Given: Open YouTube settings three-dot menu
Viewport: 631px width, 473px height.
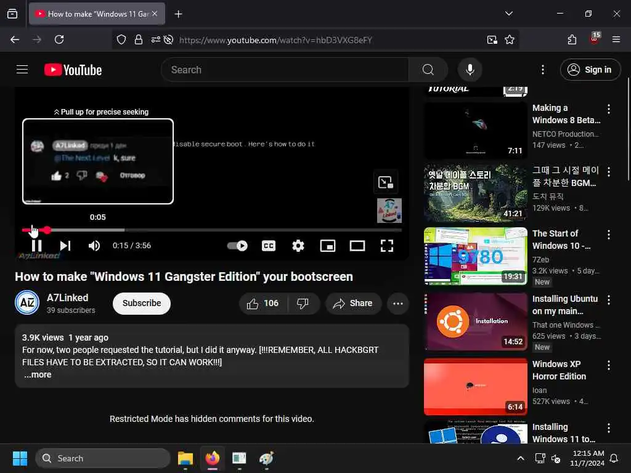Looking at the screenshot, I should 542,70.
